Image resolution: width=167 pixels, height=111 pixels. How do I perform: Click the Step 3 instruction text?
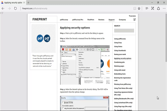tap(84, 91)
